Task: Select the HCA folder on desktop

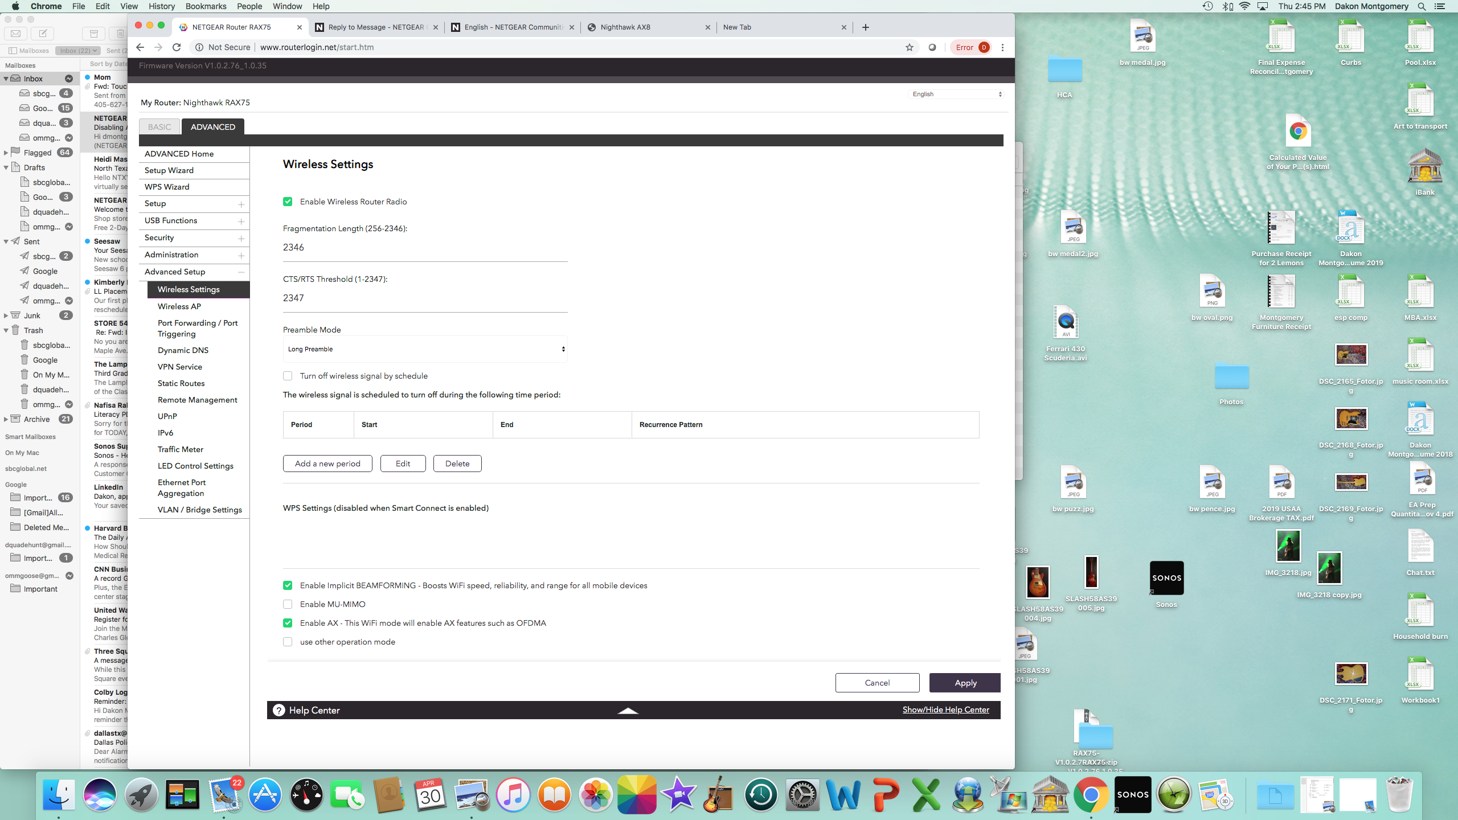Action: coord(1064,76)
